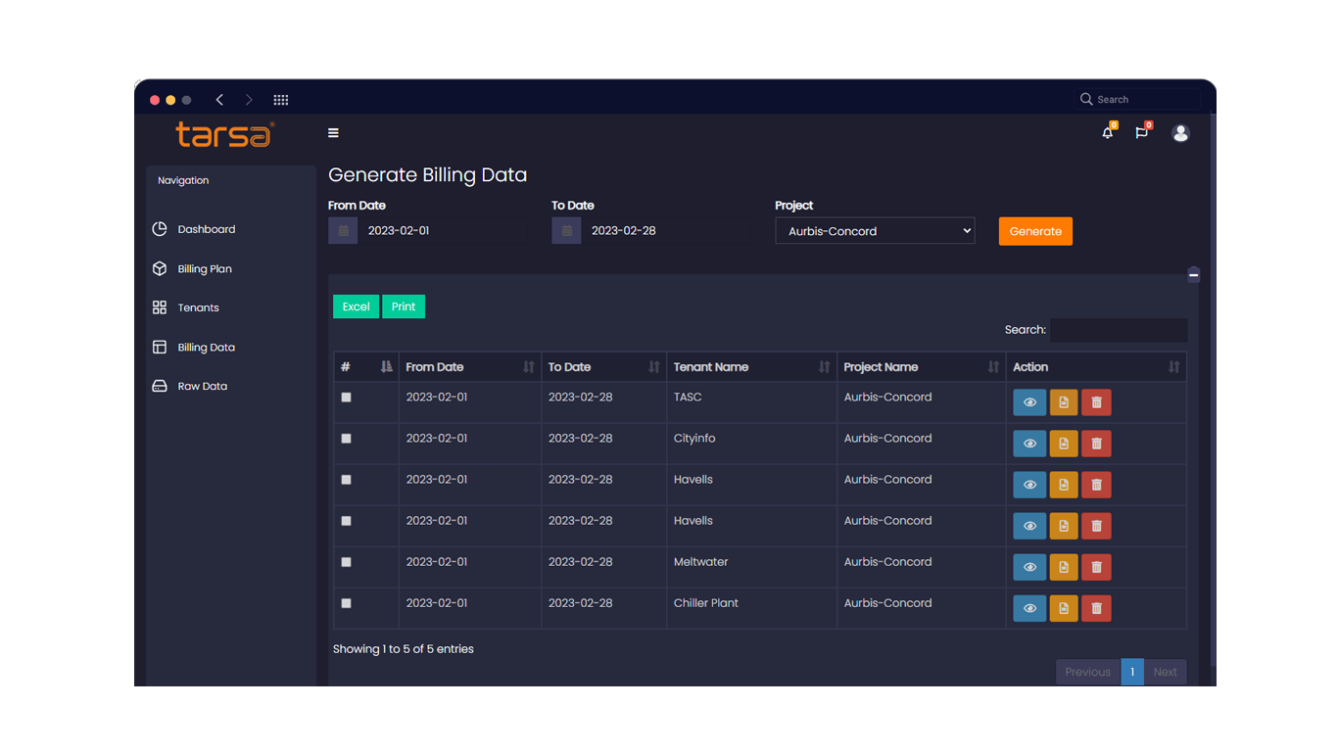Open document icon for Meltwater row
The height and width of the screenshot is (752, 1338).
tap(1064, 567)
